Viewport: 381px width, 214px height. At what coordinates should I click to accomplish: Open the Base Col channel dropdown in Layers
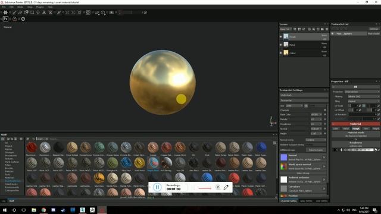pyautogui.click(x=286, y=29)
